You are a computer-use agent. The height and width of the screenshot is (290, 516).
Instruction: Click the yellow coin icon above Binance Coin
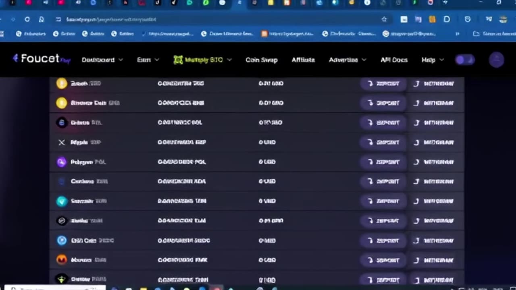coord(61,83)
